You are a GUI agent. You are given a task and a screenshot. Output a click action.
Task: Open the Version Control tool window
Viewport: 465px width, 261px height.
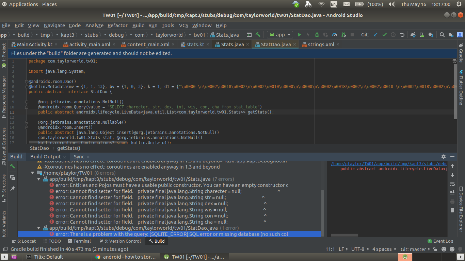[x=120, y=241]
